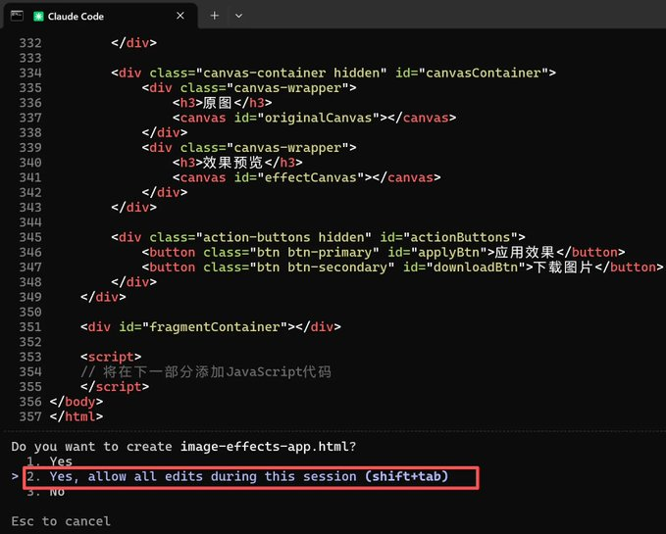Click the fragmentContainer div line
Screen dimensions: 666x534
tap(211, 326)
